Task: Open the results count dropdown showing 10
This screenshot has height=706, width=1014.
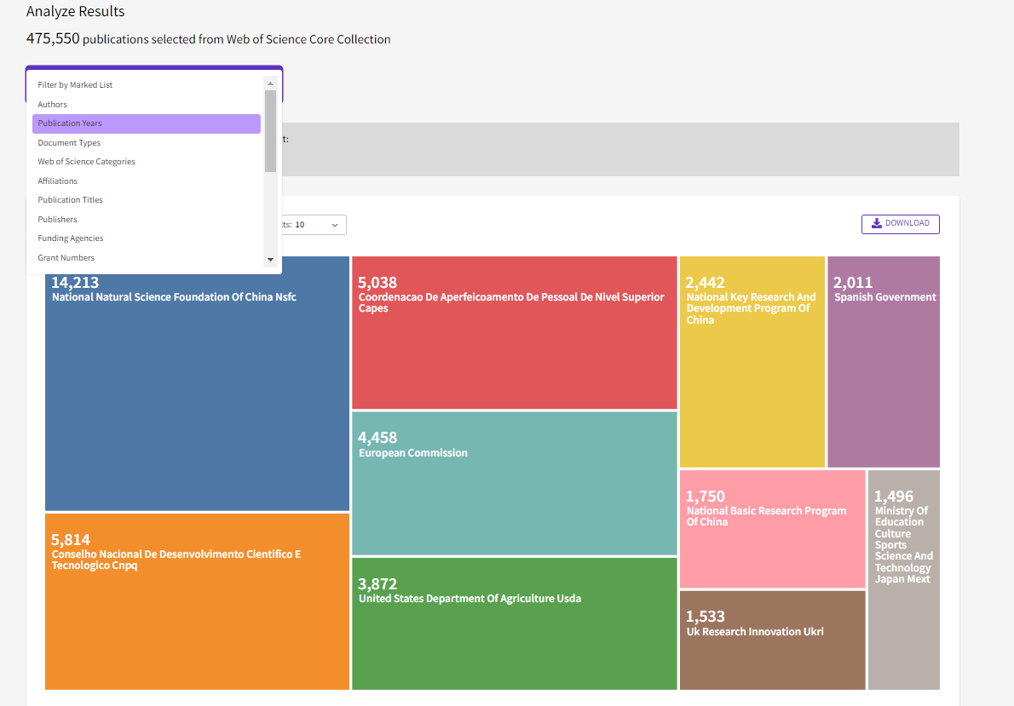Action: [x=313, y=224]
